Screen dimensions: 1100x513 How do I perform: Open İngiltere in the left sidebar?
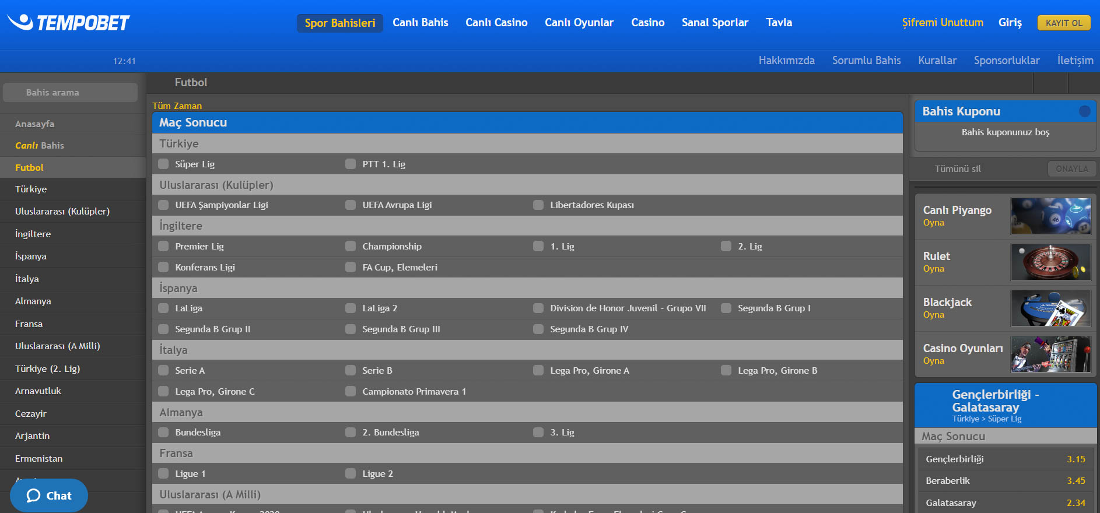coord(73,234)
